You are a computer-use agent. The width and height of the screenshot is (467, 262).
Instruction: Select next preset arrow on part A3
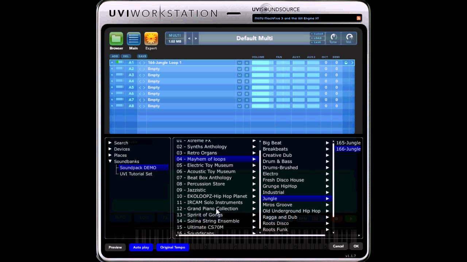tap(144, 75)
